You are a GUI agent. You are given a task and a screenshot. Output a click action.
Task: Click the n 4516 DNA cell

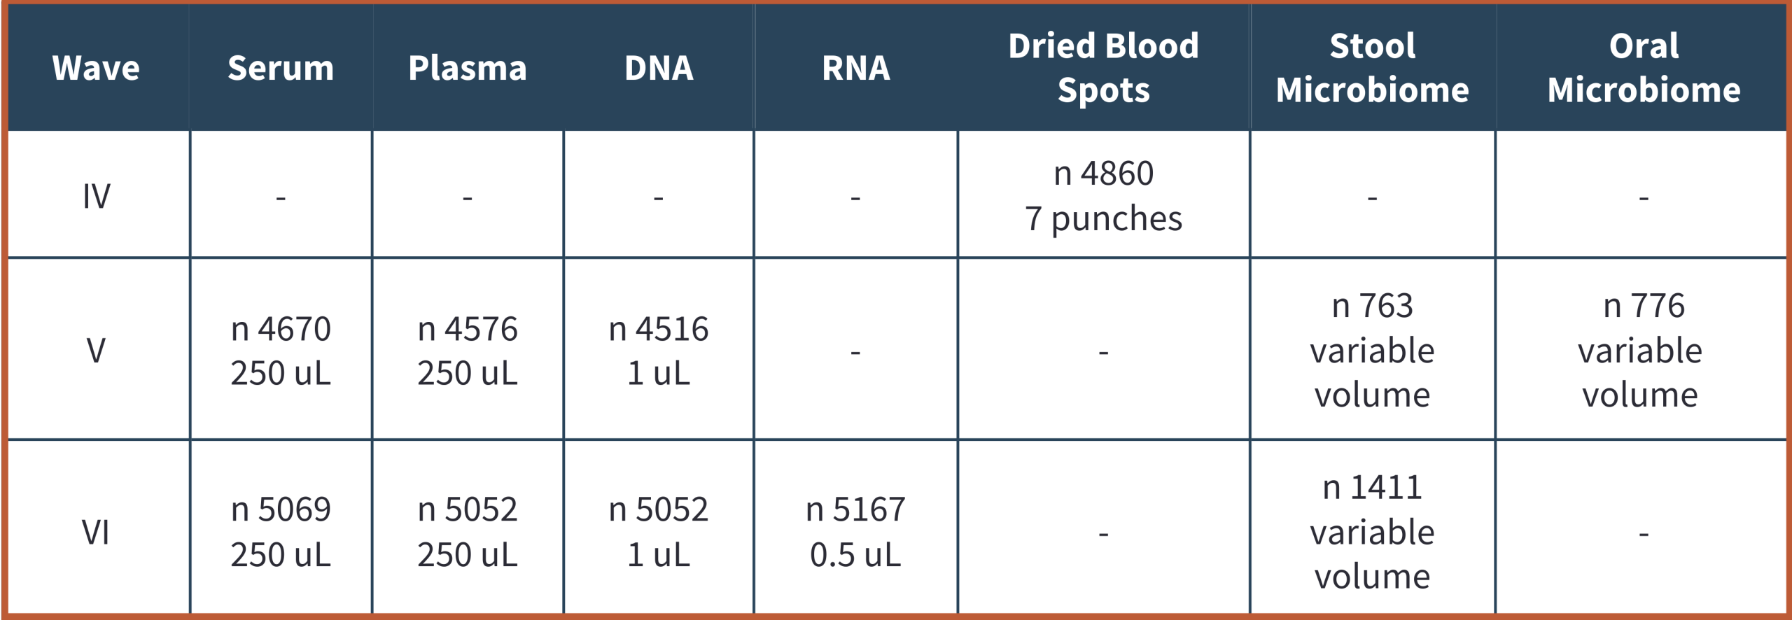tap(659, 350)
